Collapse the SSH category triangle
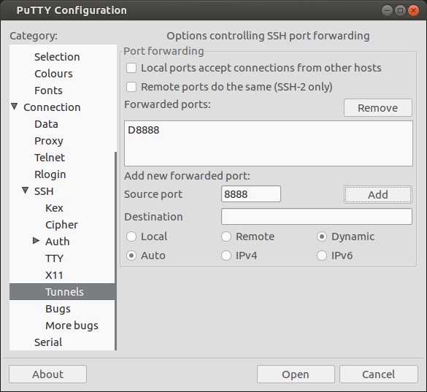Screen dimensions: 427x392 coord(26,190)
